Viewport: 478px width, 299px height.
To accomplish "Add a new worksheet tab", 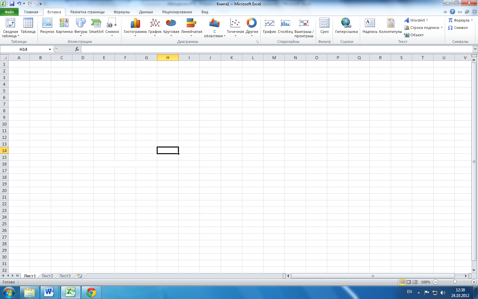I will point(80,276).
